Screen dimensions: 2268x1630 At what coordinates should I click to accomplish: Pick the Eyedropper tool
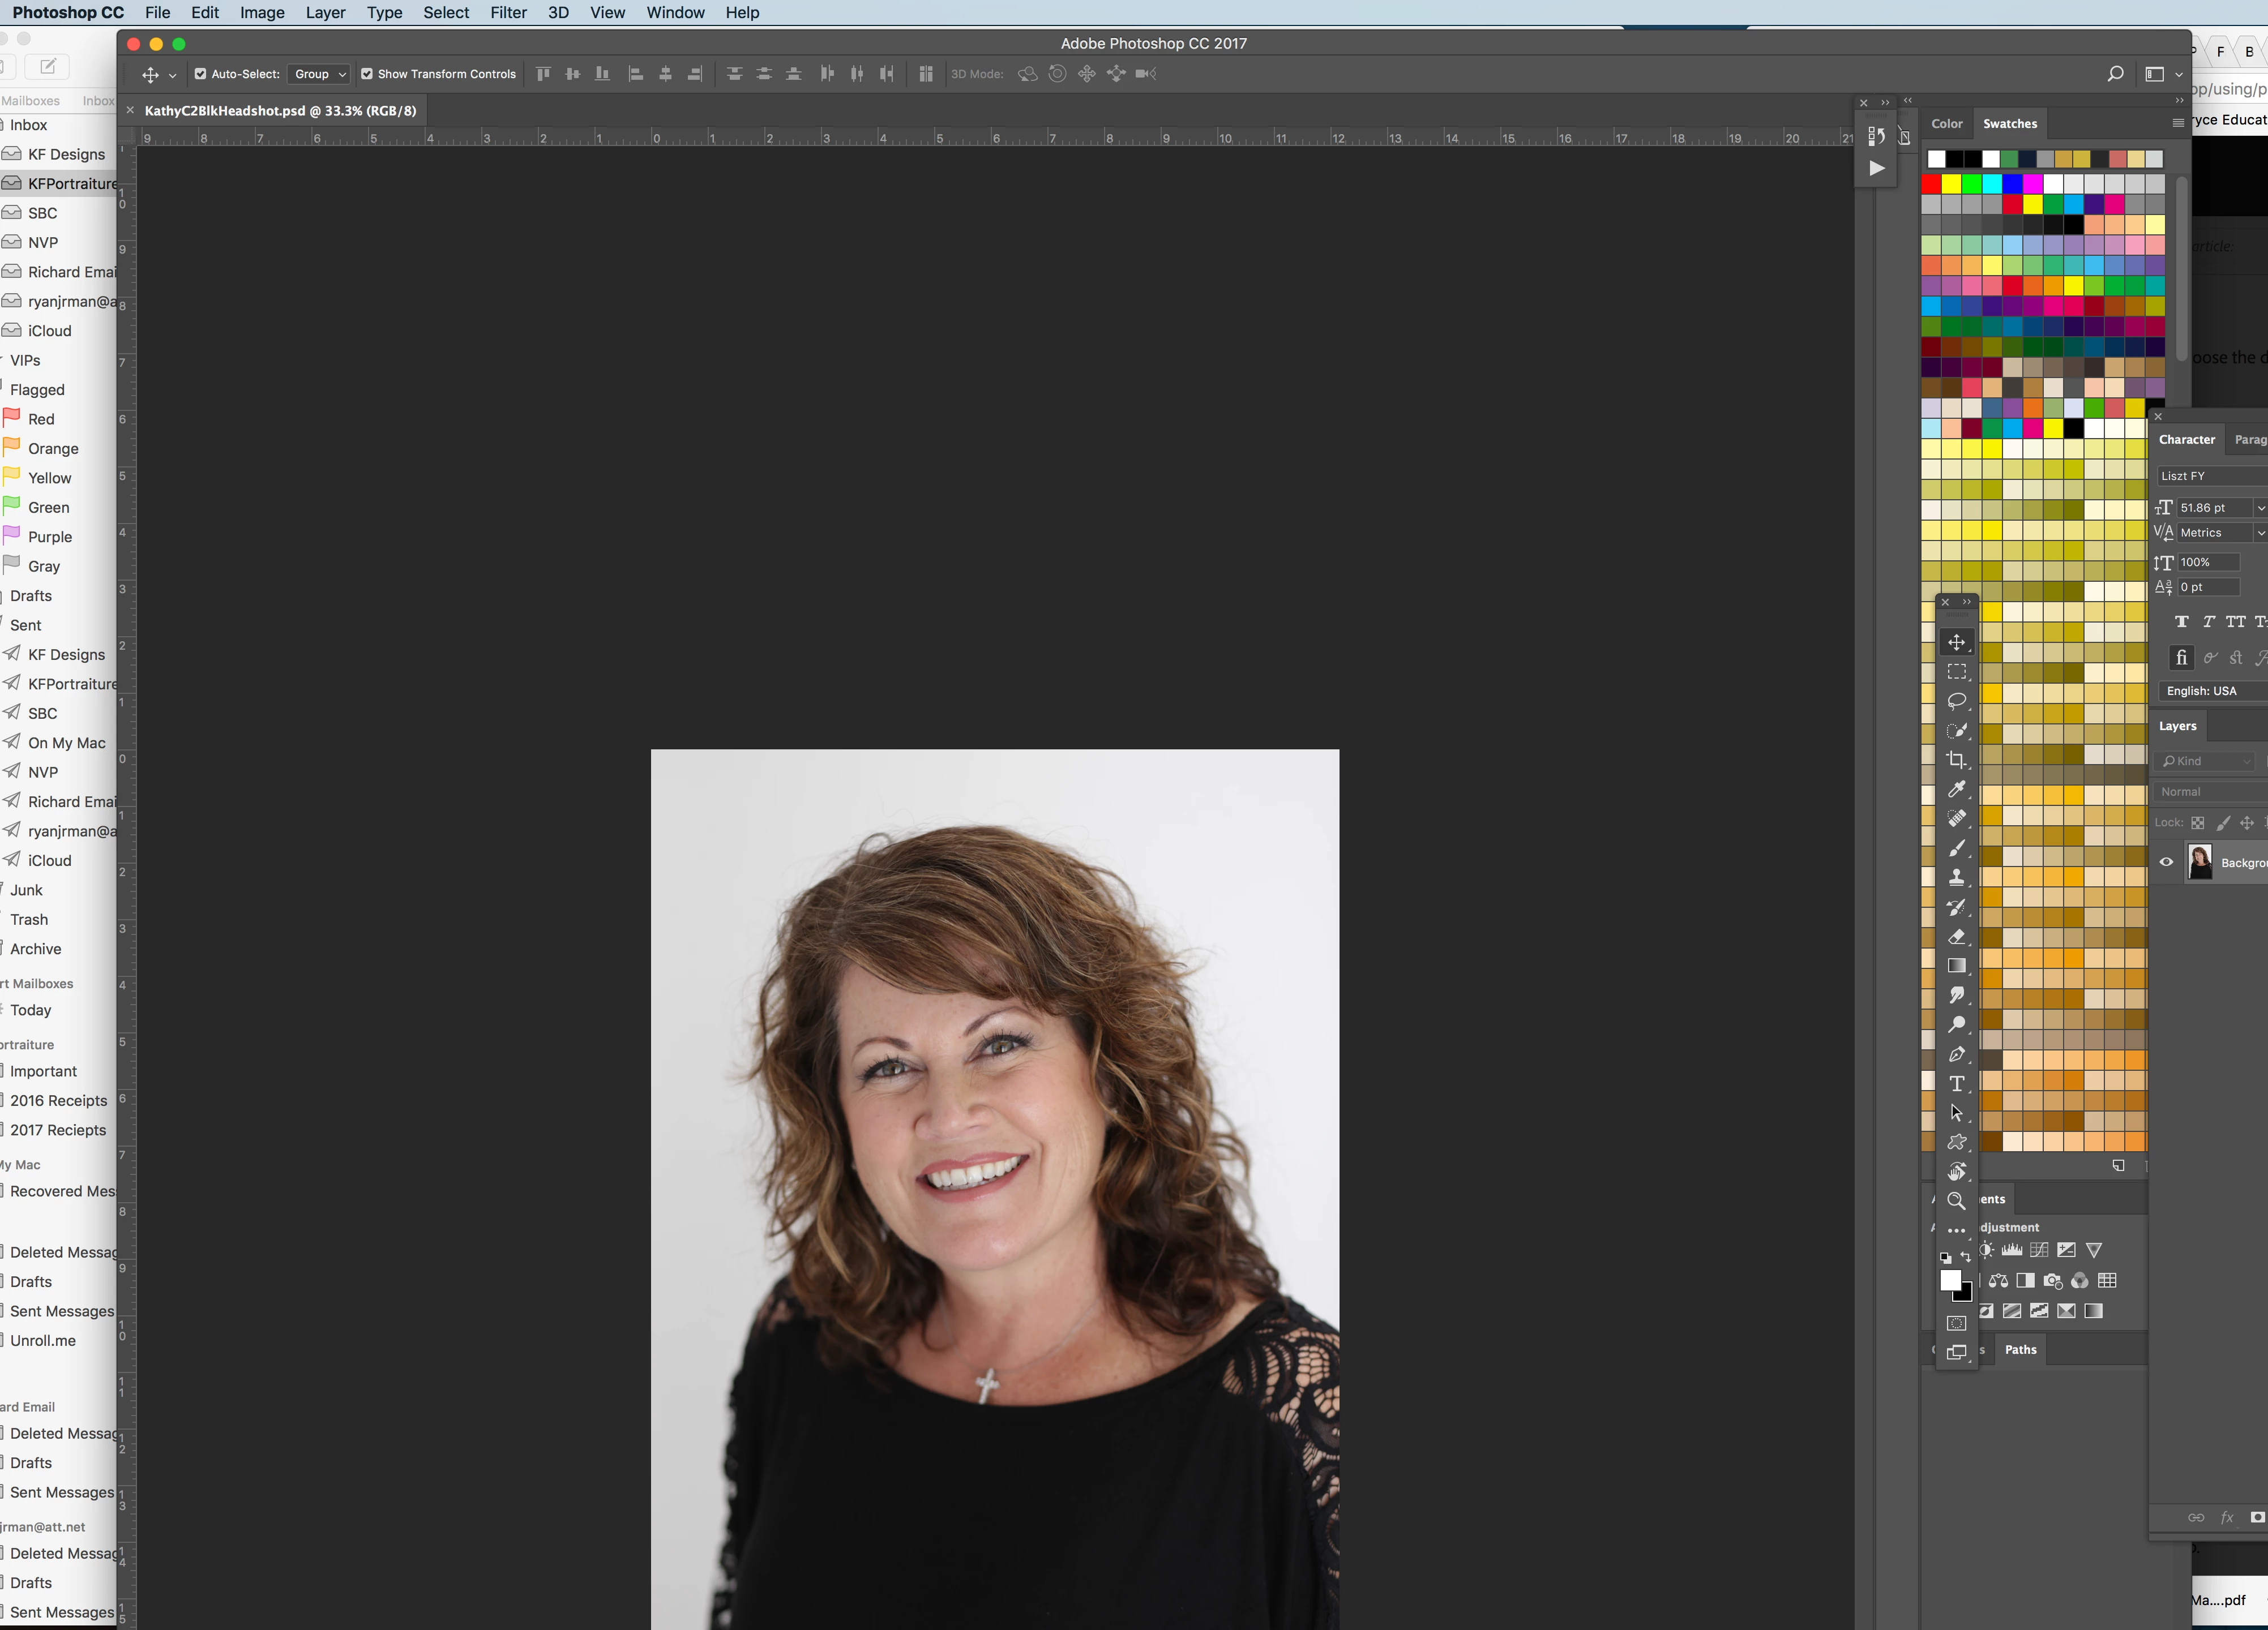tap(1956, 788)
